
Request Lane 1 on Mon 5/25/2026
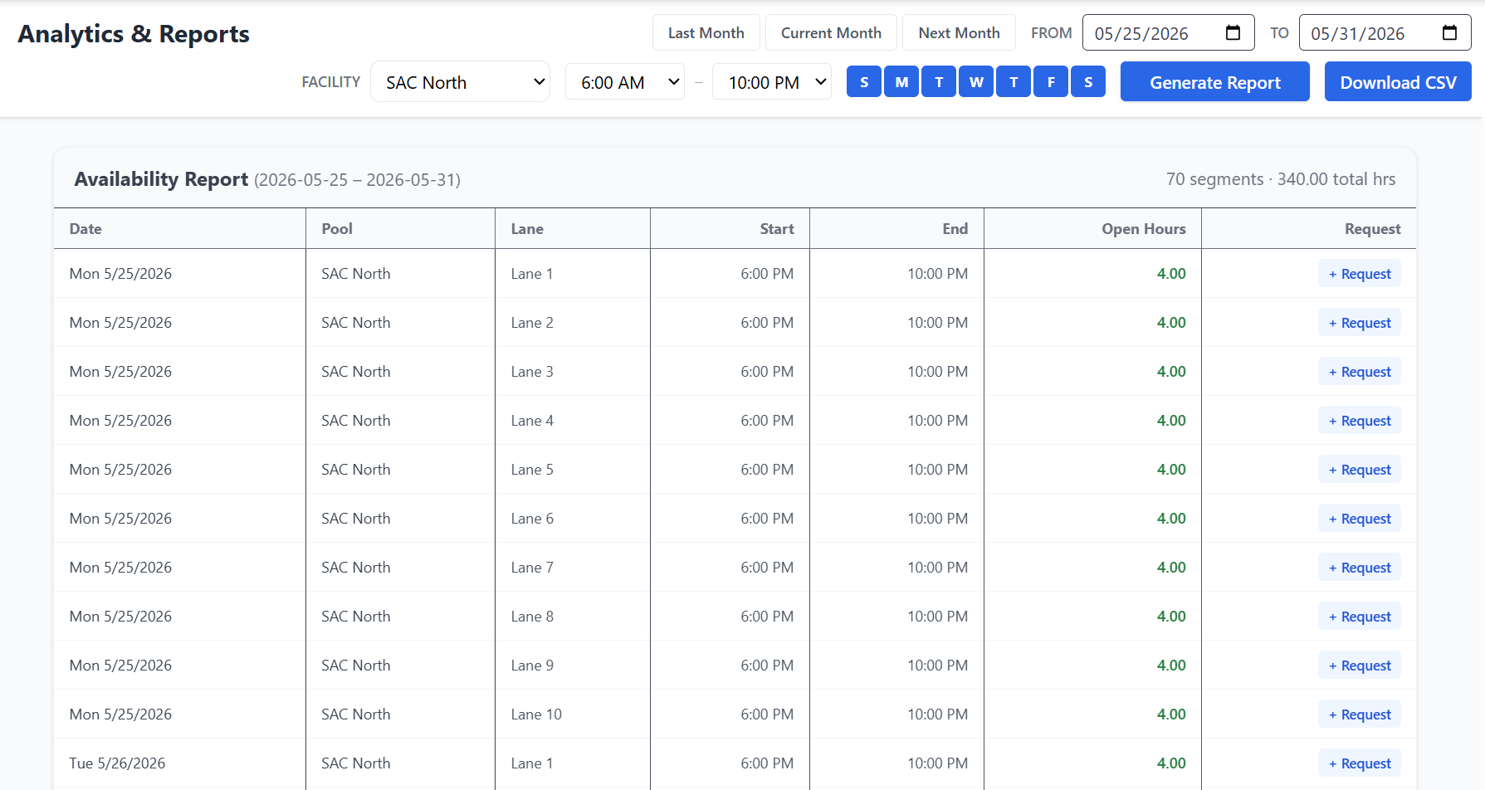(1359, 274)
